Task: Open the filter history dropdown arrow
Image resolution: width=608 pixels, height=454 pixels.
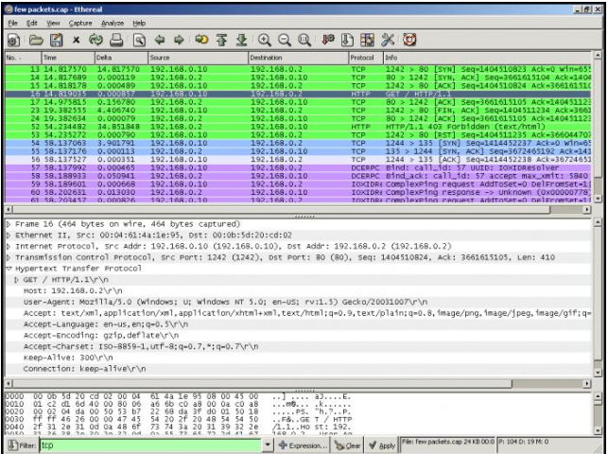Action: tap(268, 445)
